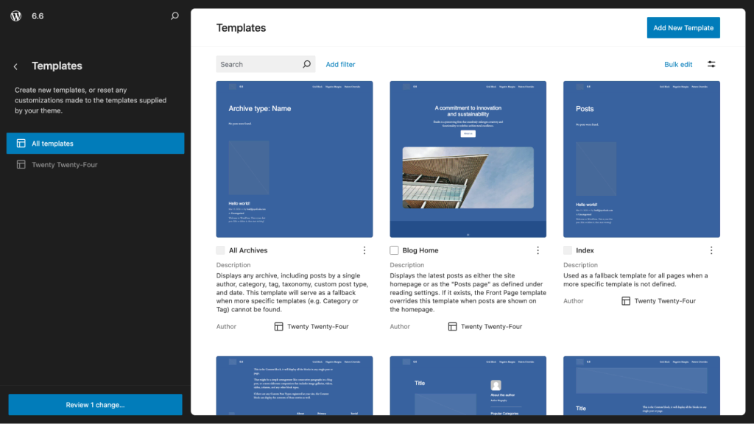Click the Bulk edit link

point(677,64)
